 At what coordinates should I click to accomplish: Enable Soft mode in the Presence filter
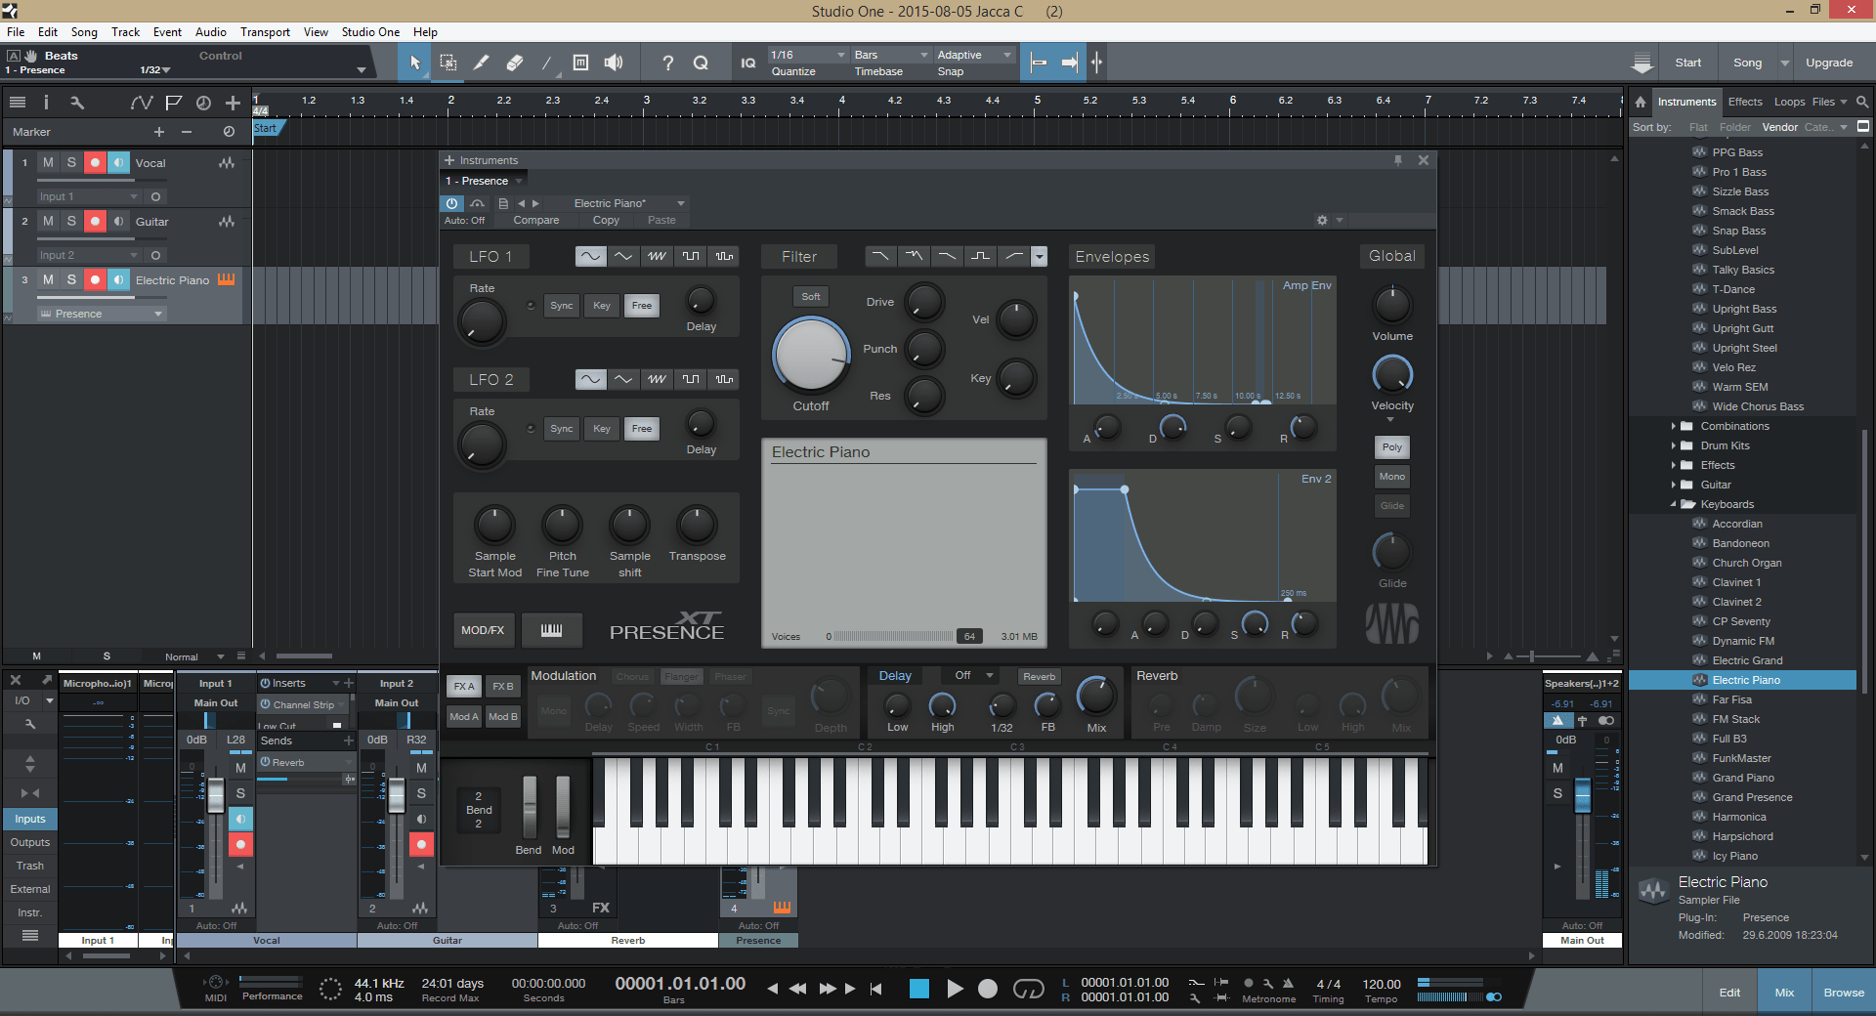click(809, 296)
